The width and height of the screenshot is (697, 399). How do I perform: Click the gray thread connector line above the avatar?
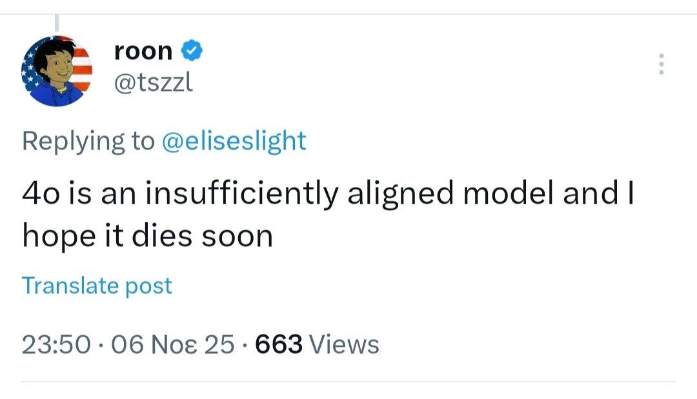pos(57,23)
